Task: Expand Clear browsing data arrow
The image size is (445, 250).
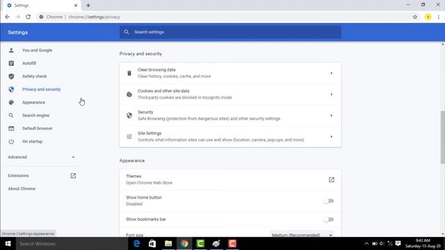Action: tap(331, 73)
